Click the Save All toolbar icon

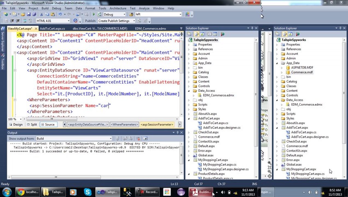point(34,14)
